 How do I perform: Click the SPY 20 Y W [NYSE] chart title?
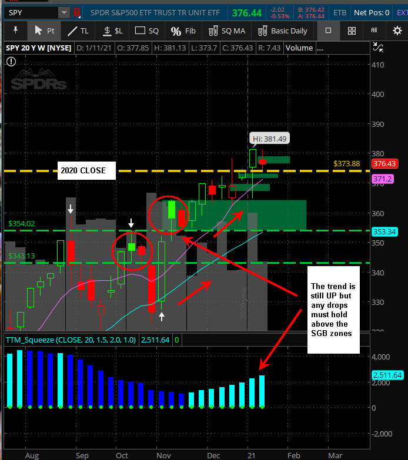38,48
